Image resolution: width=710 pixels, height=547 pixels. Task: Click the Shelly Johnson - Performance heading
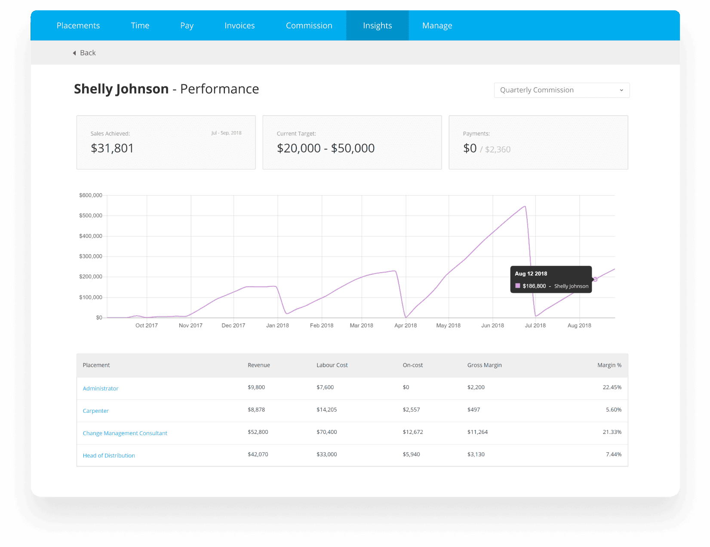[166, 89]
